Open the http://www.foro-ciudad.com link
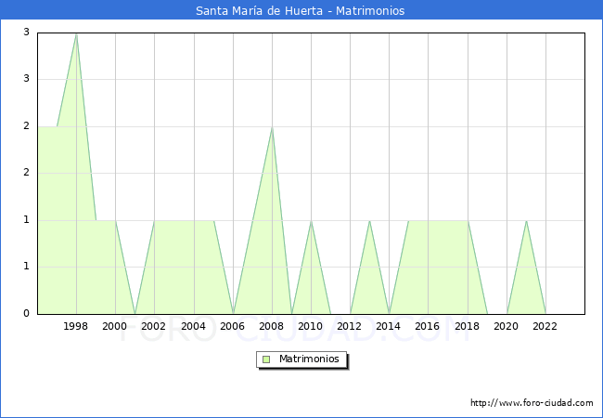Screen dimensions: 603x418 532,402
